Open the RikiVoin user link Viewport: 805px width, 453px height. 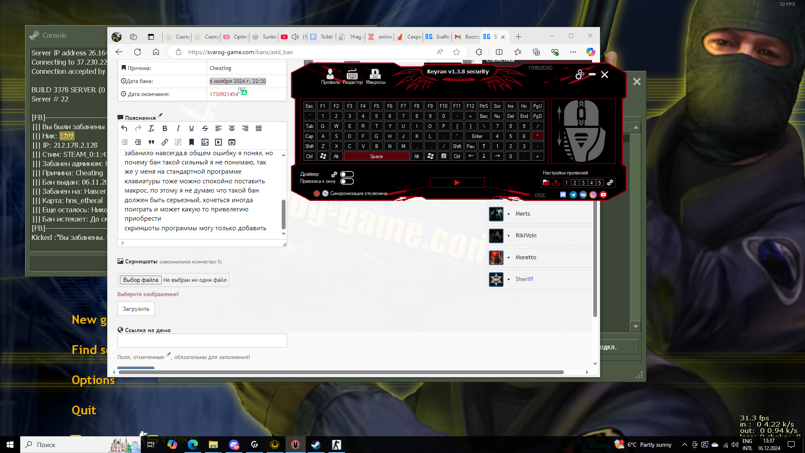(x=526, y=235)
